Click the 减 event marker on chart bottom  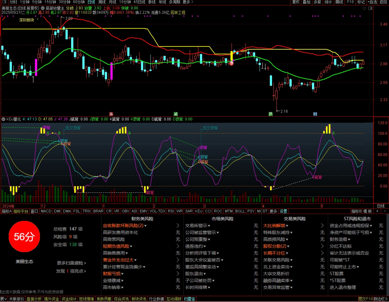coord(176,114)
